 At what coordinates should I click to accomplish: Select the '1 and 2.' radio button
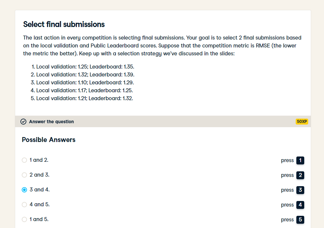(x=24, y=160)
